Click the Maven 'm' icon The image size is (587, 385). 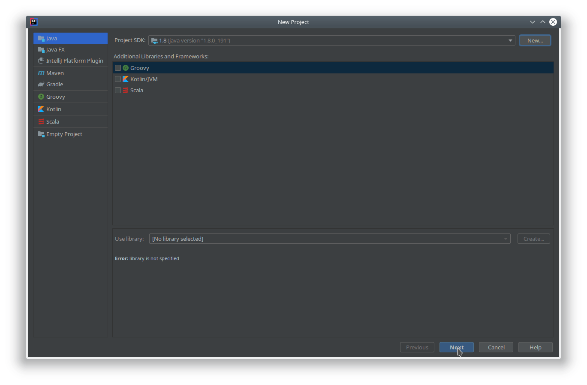tap(41, 73)
